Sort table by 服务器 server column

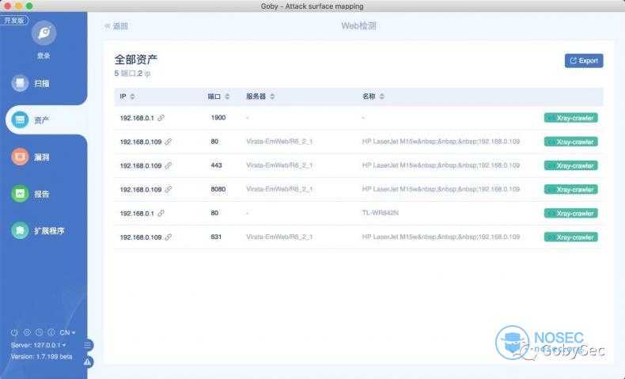click(272, 97)
